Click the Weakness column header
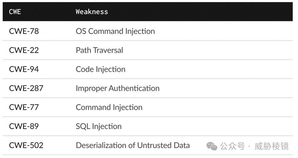This screenshot has width=298, height=158. coord(92,12)
